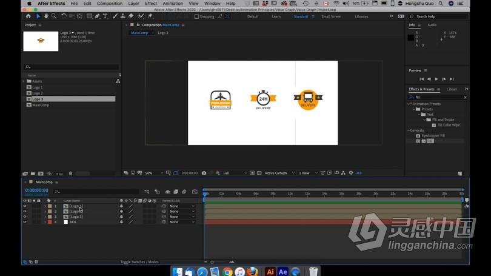Select the Rectangle shape tool

[89, 16]
